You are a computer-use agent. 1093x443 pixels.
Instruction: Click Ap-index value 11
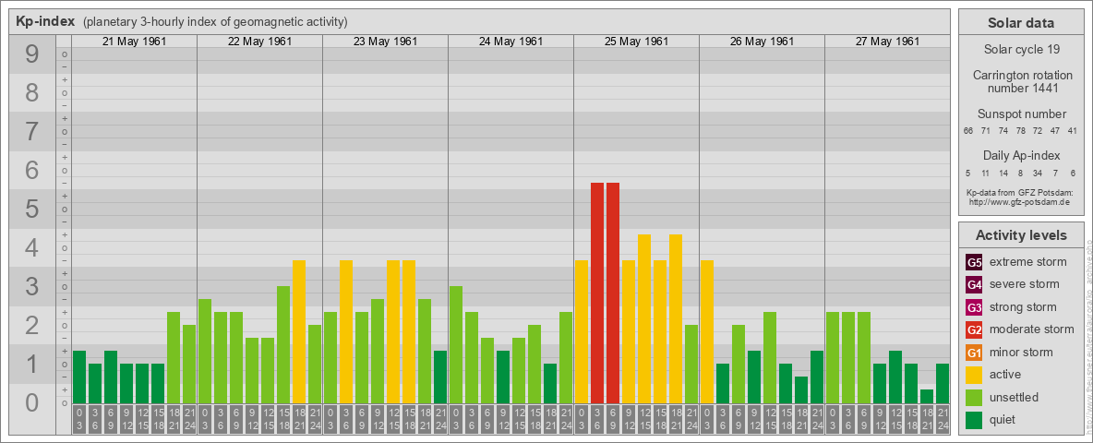986,173
